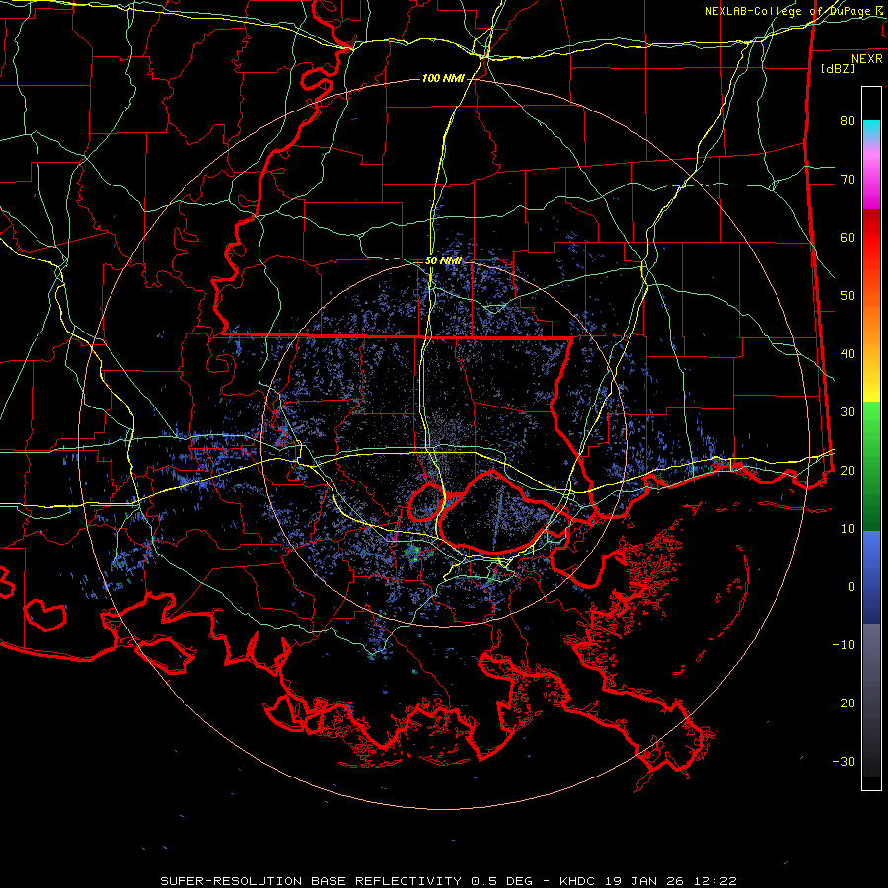Click the 50 dBZ scale value
The width and height of the screenshot is (888, 888).
(848, 296)
